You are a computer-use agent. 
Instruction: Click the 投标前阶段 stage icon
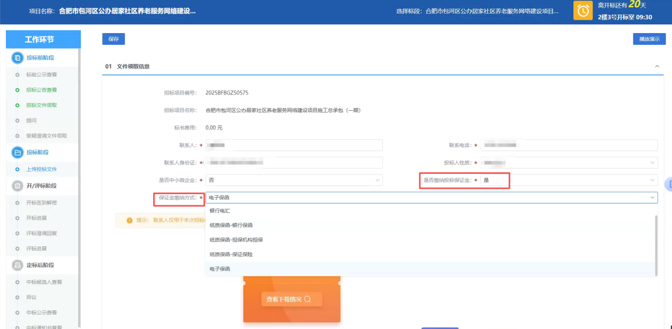pos(17,58)
